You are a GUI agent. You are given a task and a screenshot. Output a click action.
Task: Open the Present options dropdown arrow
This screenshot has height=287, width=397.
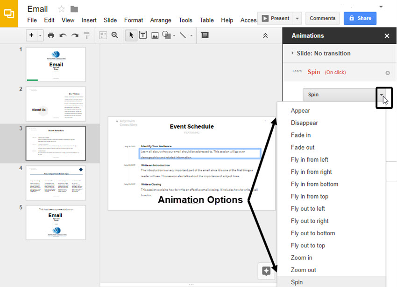[x=298, y=18]
